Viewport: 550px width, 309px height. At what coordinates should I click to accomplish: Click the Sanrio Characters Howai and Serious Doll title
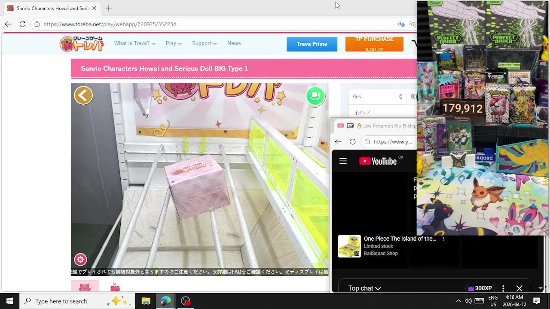(164, 69)
